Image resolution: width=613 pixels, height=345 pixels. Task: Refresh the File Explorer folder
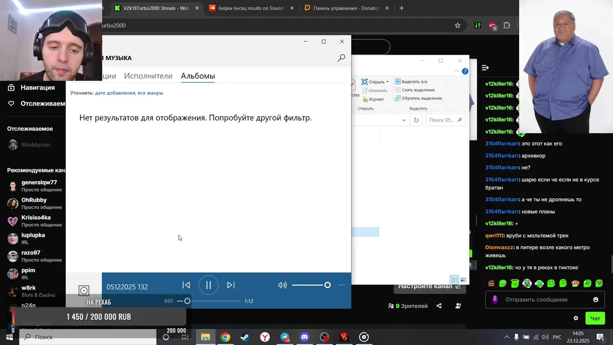pos(416,120)
